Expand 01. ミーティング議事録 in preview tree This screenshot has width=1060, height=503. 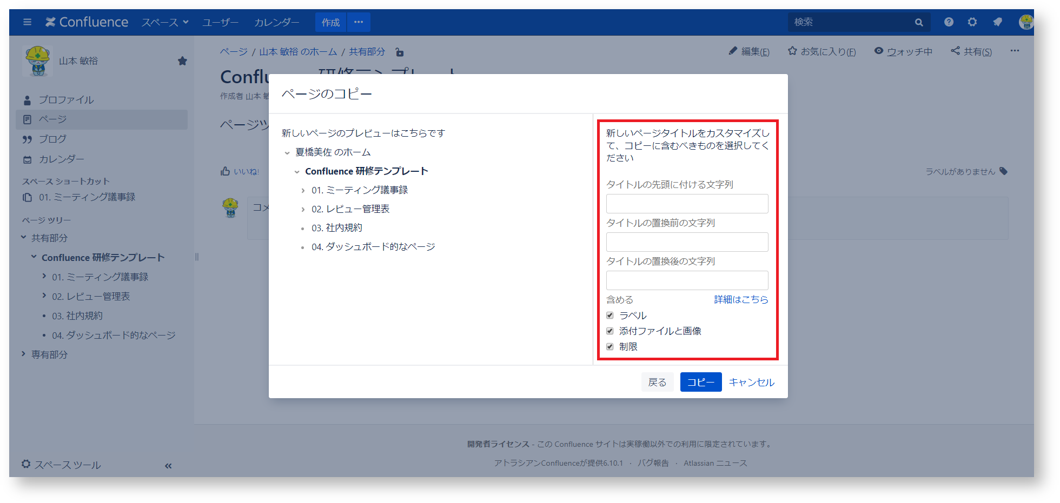pos(303,191)
